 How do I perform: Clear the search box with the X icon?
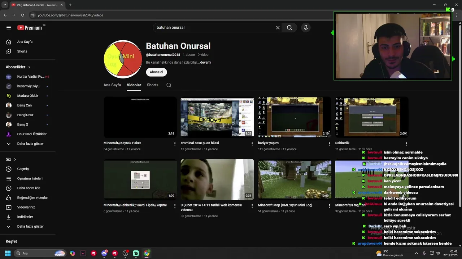(x=278, y=28)
